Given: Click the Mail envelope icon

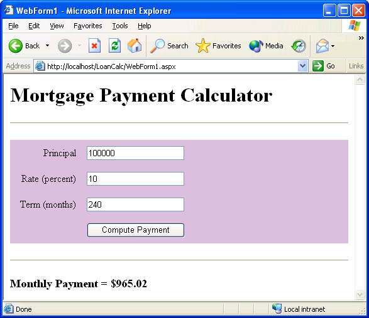Looking at the screenshot, I should [x=322, y=46].
